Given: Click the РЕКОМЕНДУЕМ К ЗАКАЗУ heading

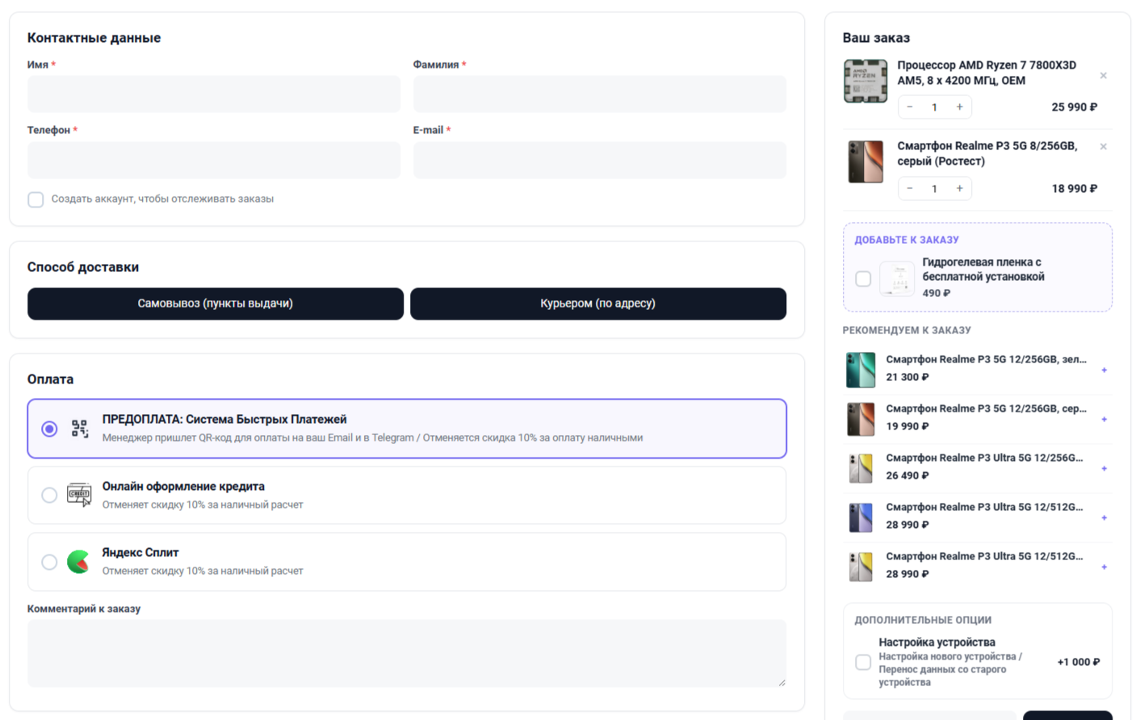Looking at the screenshot, I should pyautogui.click(x=907, y=330).
